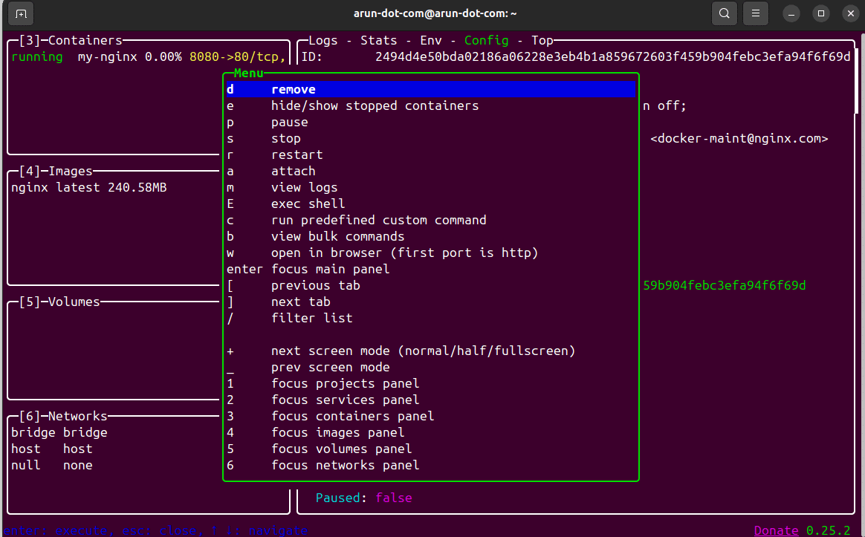865x537 pixels.
Task: Click the terminal search icon
Action: coord(725,13)
